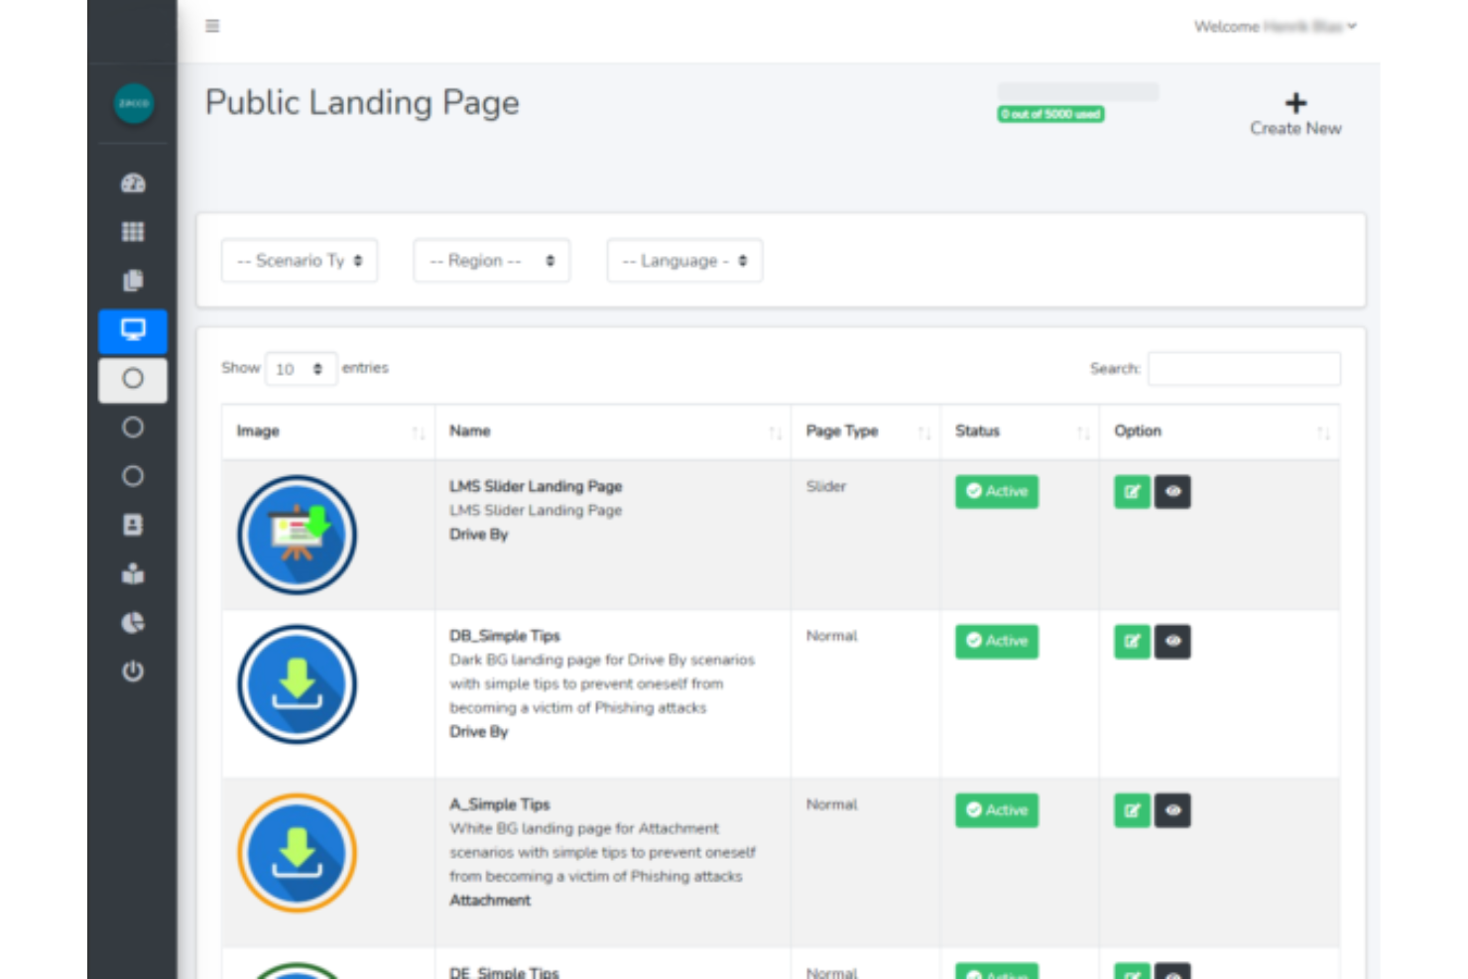This screenshot has width=1468, height=979.
Task: Toggle the hamburger sidebar menu
Action: coord(212,26)
